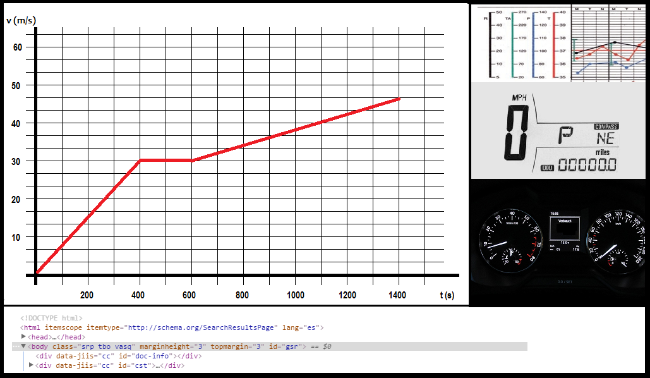Click the marginheight="3" attribute
Viewport: 650px width, 378px height.
172,346
